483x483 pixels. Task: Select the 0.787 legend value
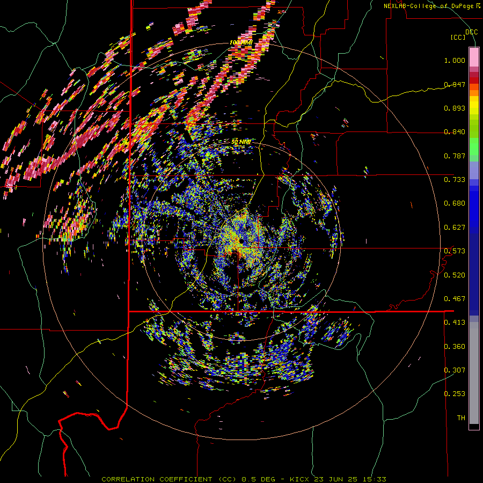(455, 156)
